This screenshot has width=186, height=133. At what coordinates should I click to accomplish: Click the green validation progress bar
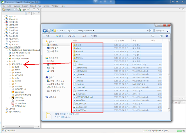point(179,131)
